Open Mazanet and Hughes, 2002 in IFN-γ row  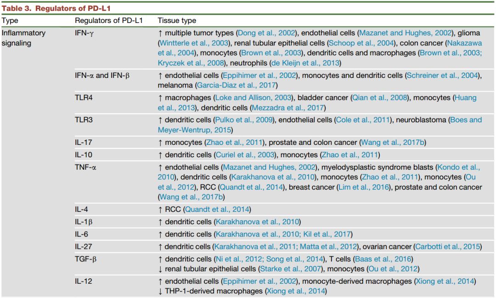405,33
